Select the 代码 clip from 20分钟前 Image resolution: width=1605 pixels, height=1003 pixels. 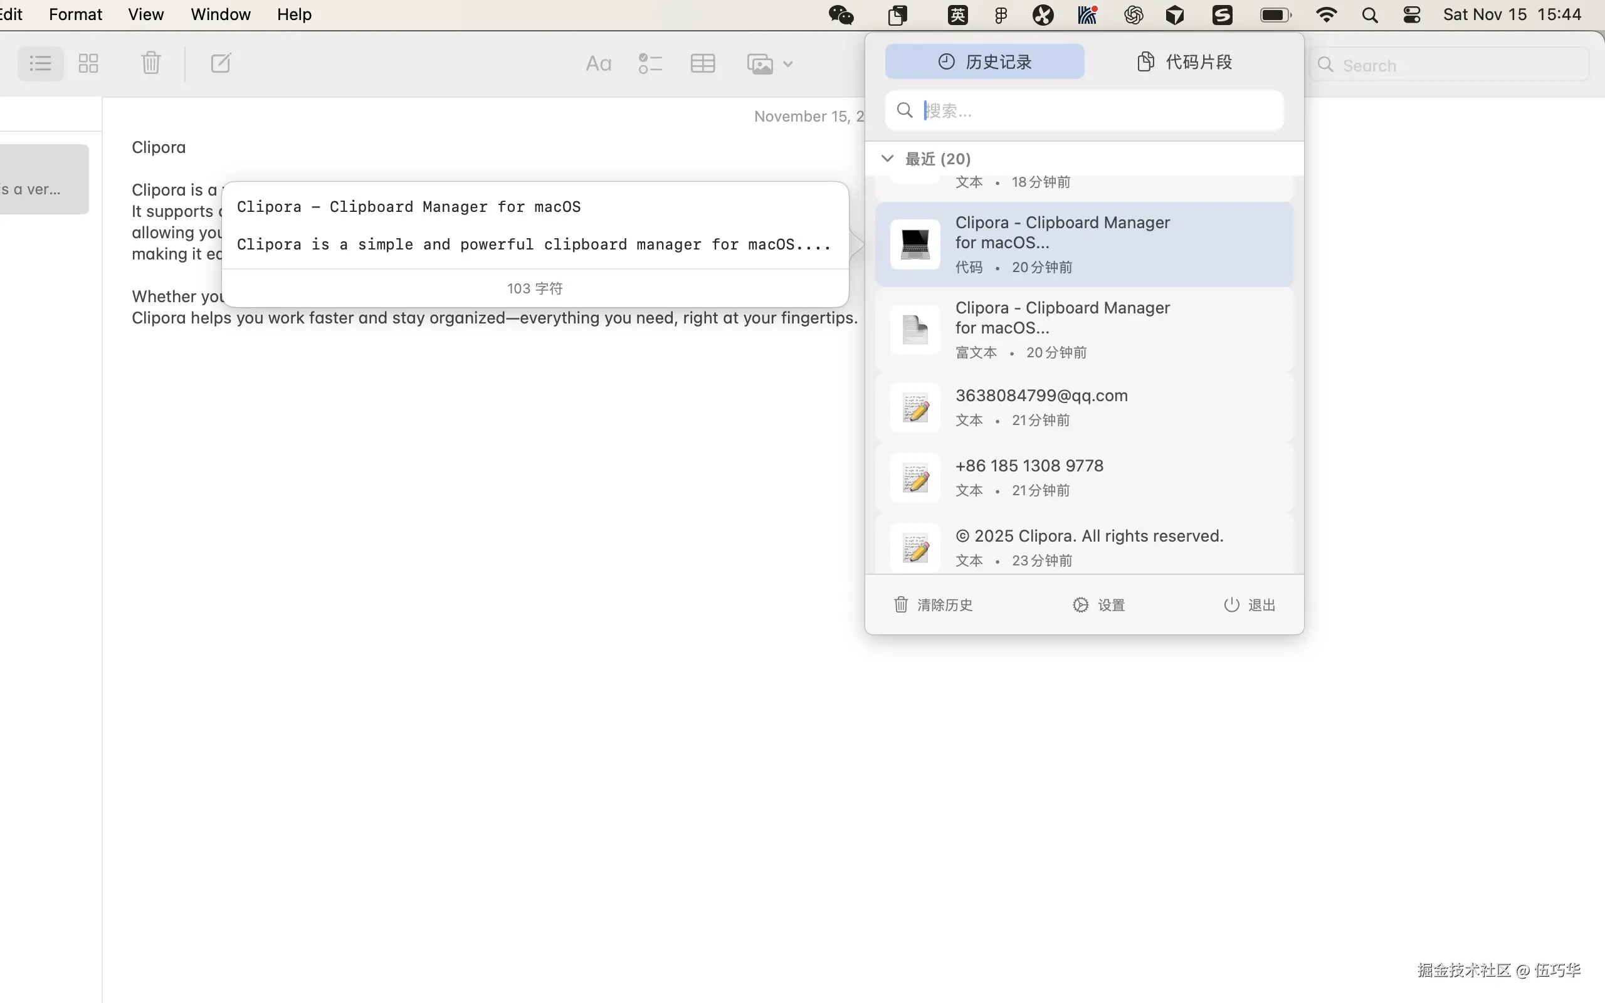(1084, 244)
